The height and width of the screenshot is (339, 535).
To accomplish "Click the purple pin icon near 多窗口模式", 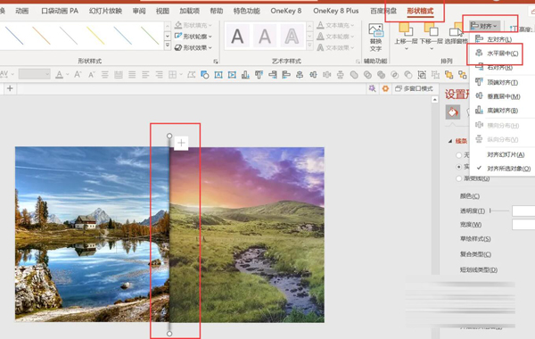I will (372, 88).
